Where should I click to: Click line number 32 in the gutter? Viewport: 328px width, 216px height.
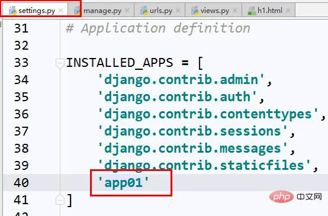[x=21, y=46]
